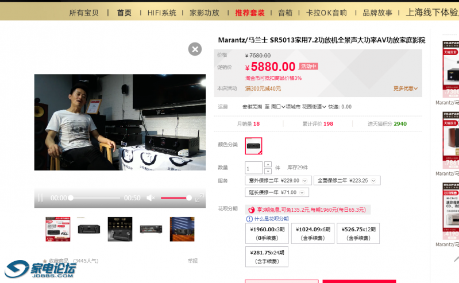Open 上海线下体验 page

tap(432, 12)
